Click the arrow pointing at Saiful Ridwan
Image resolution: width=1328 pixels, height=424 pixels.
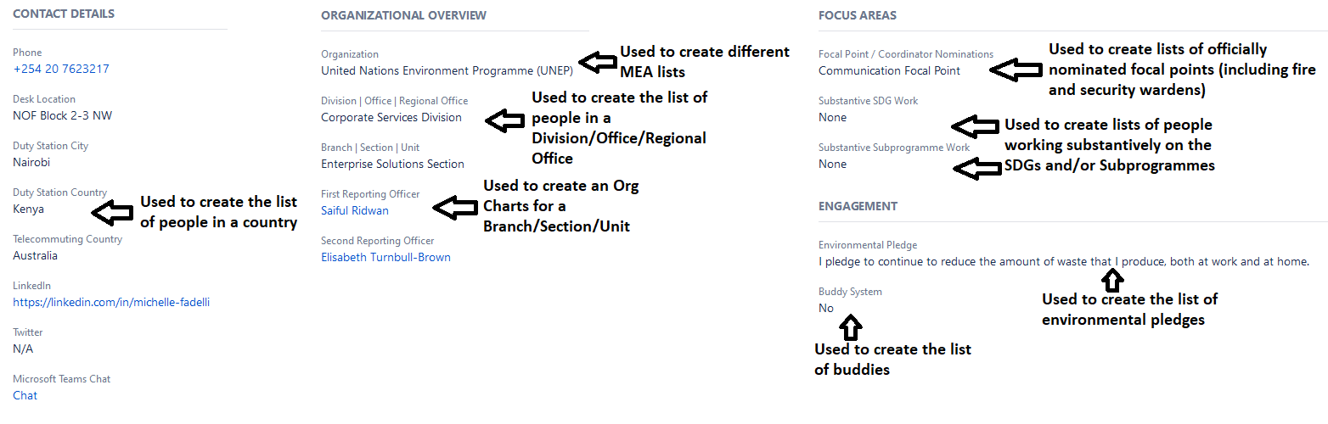click(x=453, y=206)
